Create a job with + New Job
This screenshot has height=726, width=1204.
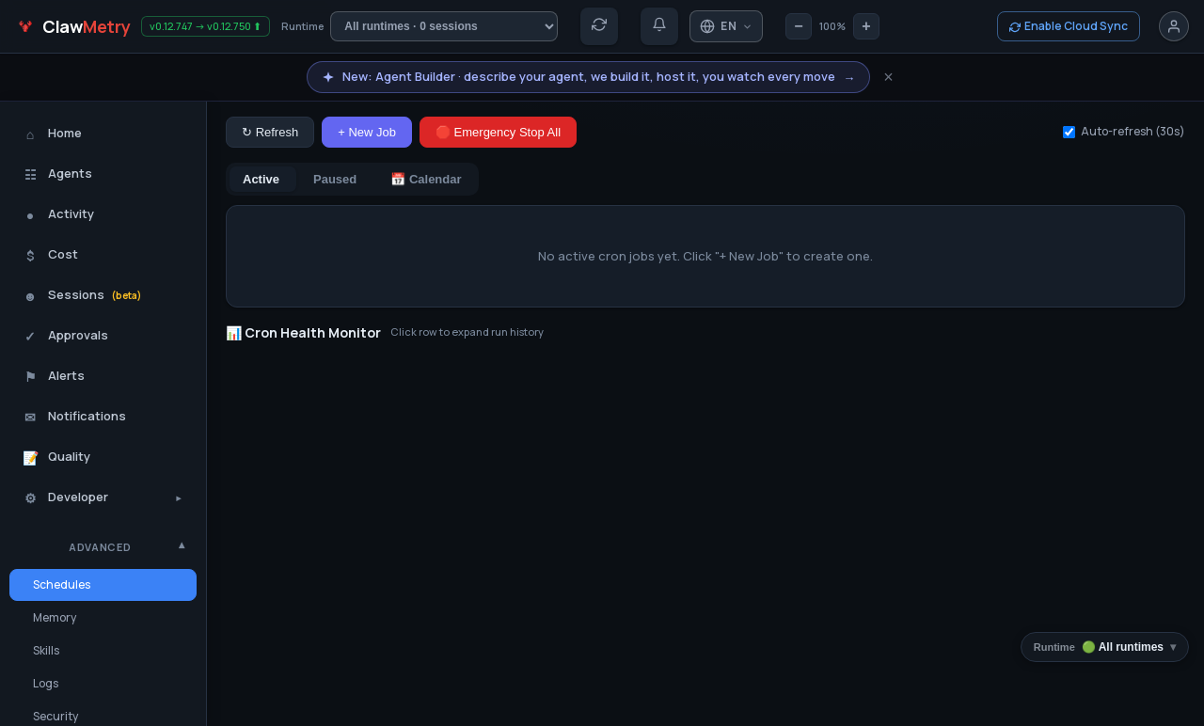click(x=367, y=132)
